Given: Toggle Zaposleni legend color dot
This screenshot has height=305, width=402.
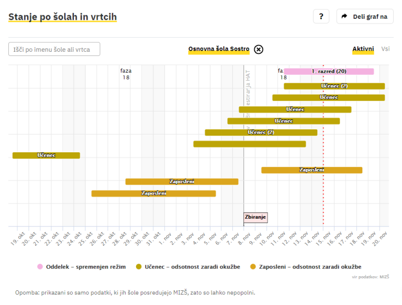Looking at the screenshot, I should point(253,267).
